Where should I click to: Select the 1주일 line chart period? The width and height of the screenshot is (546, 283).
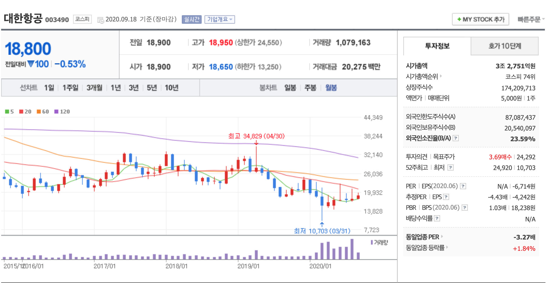(70, 88)
